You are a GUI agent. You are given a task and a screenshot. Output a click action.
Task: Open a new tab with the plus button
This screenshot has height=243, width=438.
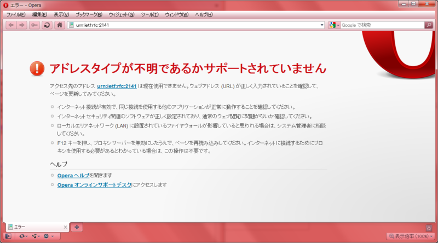(x=77, y=227)
